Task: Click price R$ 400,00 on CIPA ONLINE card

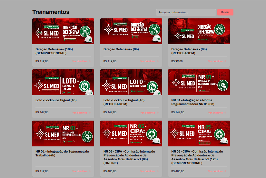Action: tap(110, 171)
